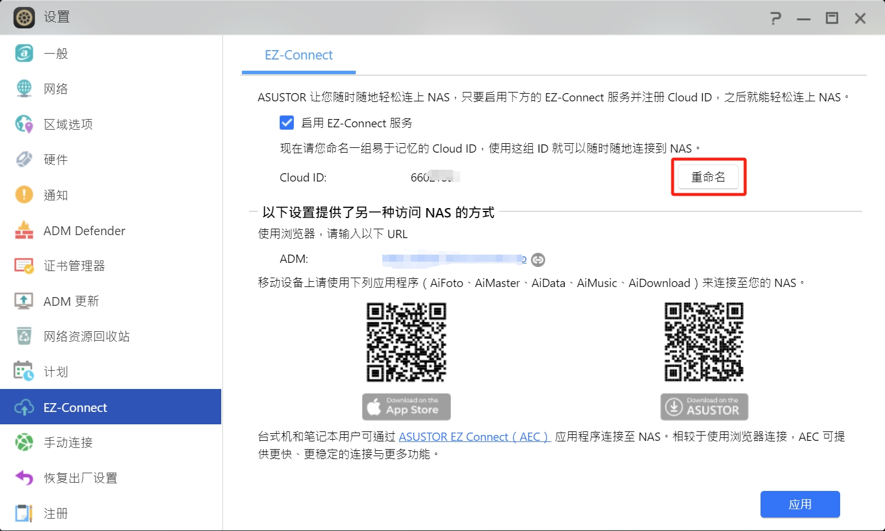Click the Notification (通知) exclamation icon
The height and width of the screenshot is (531, 885).
[x=24, y=195]
